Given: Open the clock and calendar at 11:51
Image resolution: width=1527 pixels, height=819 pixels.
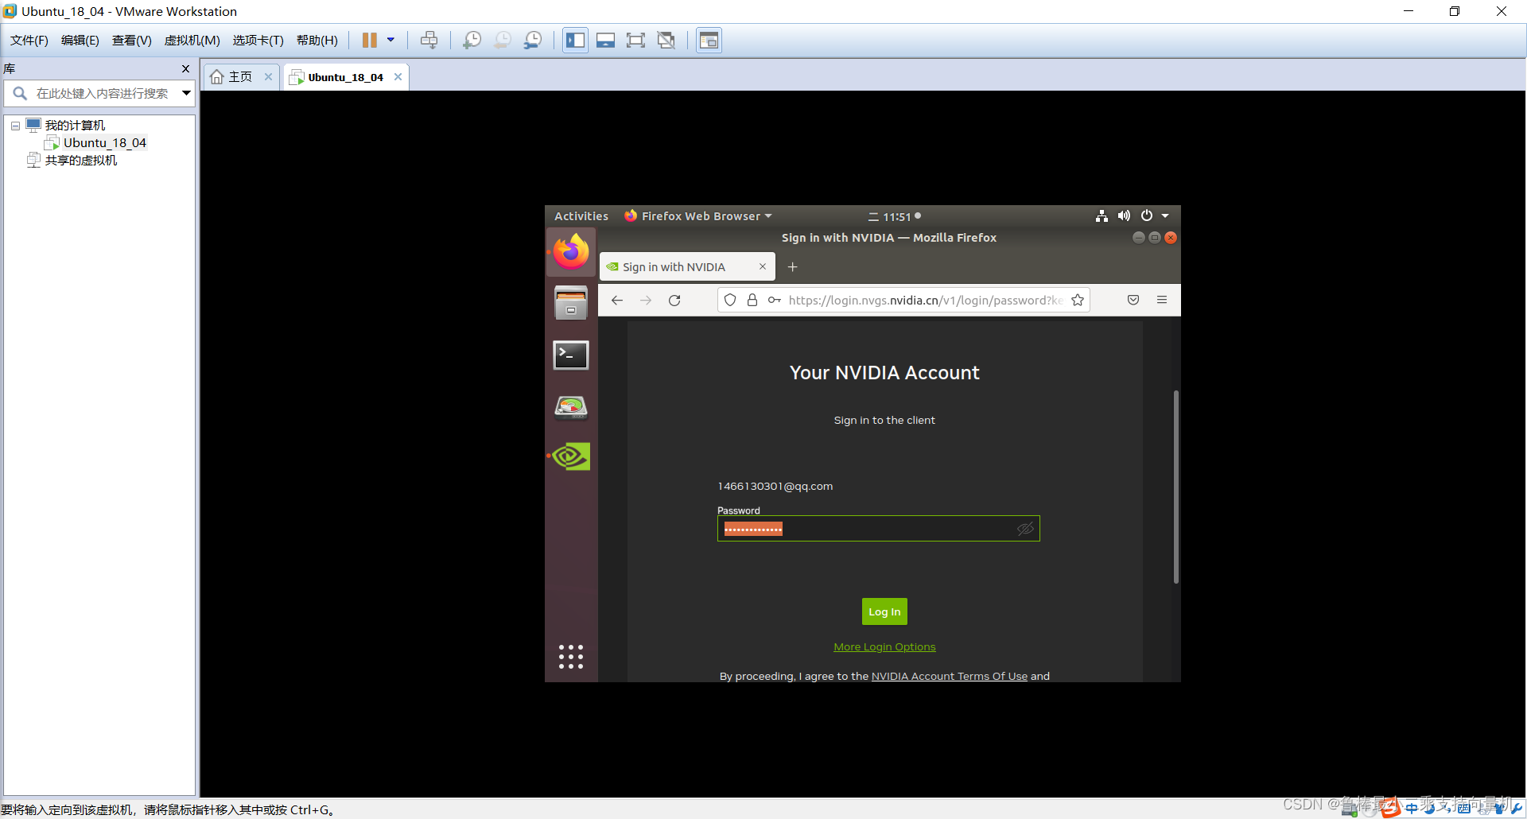Looking at the screenshot, I should [x=895, y=216].
